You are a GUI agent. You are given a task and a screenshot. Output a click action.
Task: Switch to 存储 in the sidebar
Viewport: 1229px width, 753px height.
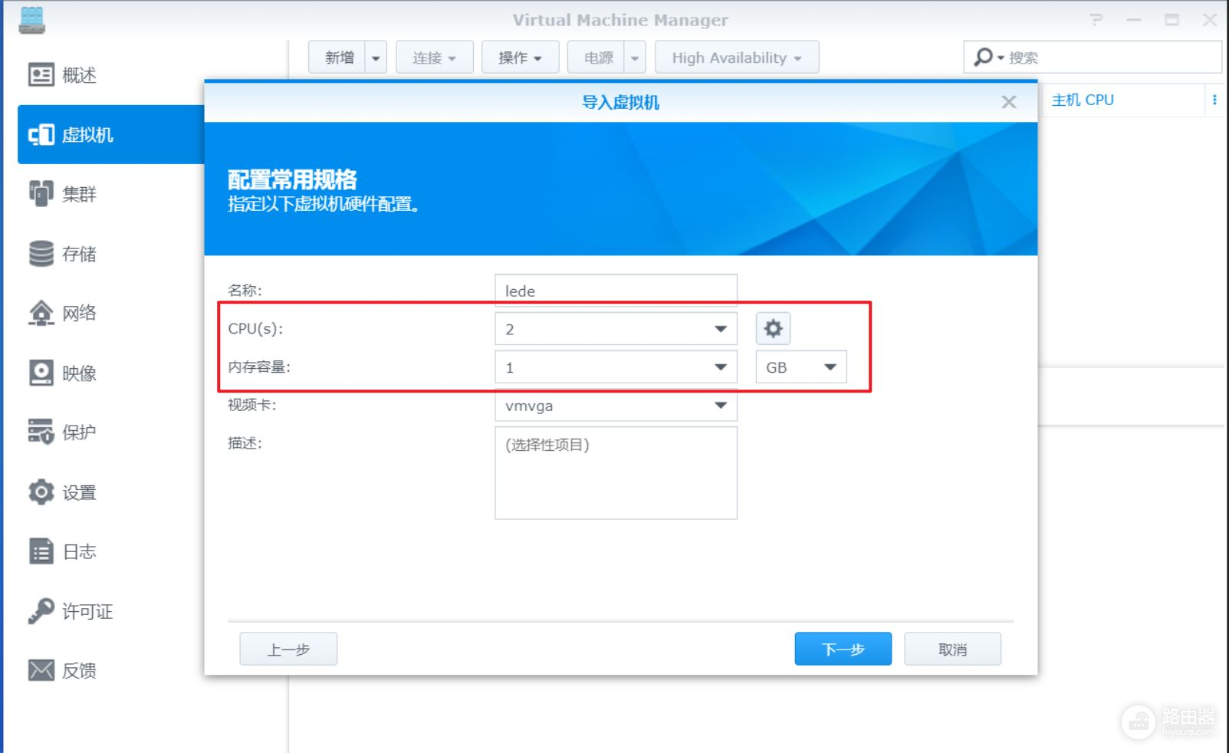click(x=79, y=254)
